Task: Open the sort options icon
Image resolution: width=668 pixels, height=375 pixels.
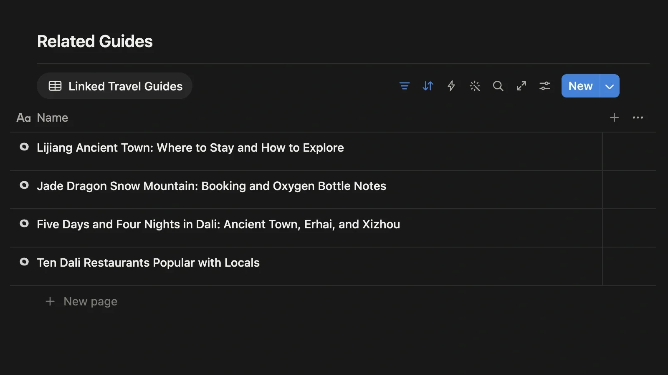Action: 428,86
